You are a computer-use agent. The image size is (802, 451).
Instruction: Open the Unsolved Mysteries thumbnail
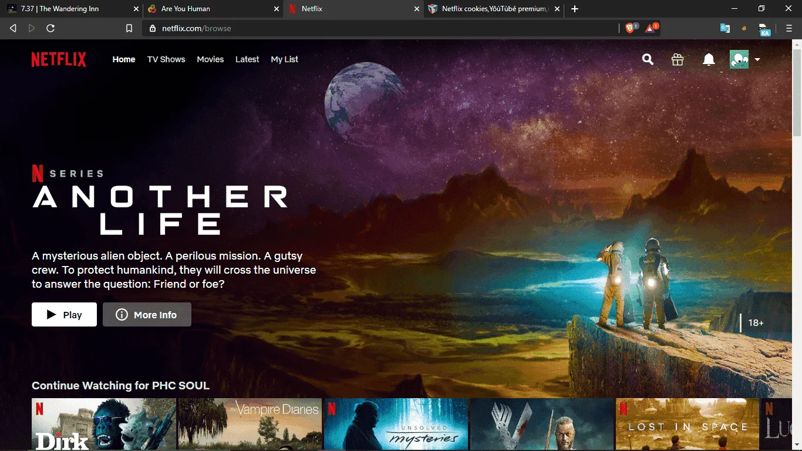[x=396, y=425]
